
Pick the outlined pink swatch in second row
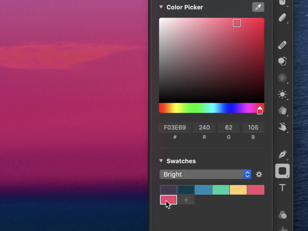tap(168, 200)
